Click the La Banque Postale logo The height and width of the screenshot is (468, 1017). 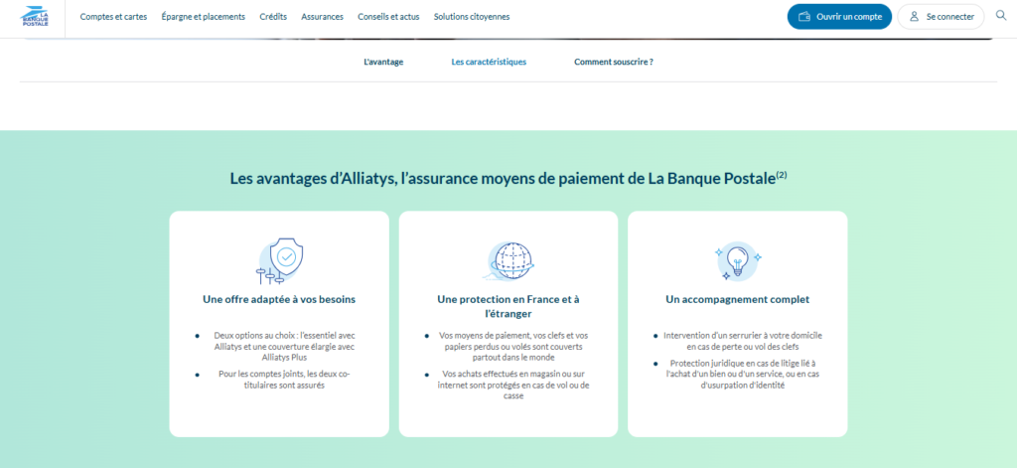point(35,16)
